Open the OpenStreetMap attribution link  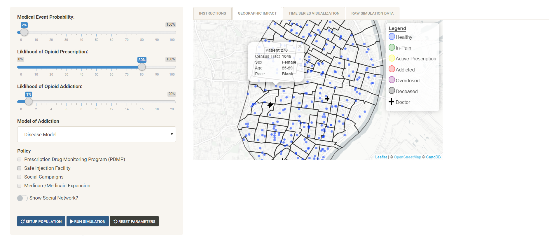tap(407, 157)
